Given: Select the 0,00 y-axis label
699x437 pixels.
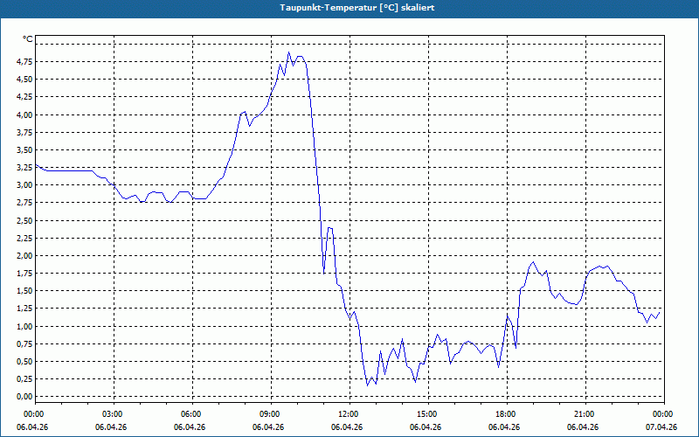Looking at the screenshot, I should 24,397.
